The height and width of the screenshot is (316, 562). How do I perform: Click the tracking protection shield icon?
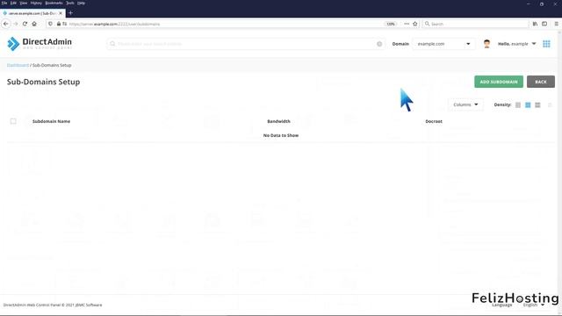click(51, 24)
